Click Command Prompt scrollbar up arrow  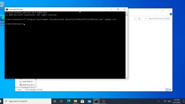(127, 12)
